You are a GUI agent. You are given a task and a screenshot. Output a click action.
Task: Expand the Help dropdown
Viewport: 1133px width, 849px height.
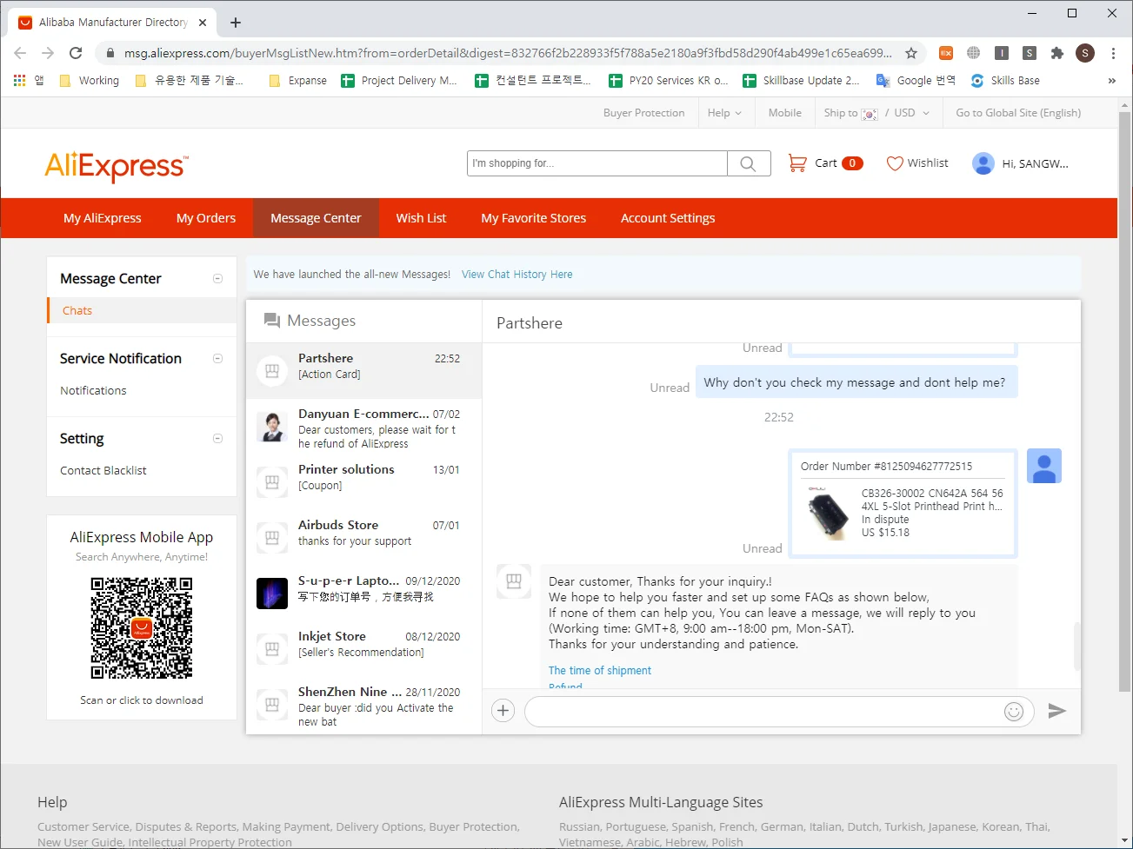tap(724, 113)
